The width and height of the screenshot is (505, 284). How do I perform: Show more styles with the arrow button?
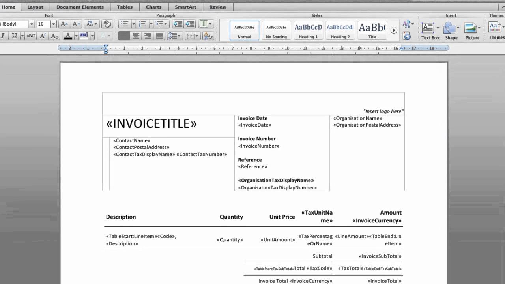pos(393,30)
